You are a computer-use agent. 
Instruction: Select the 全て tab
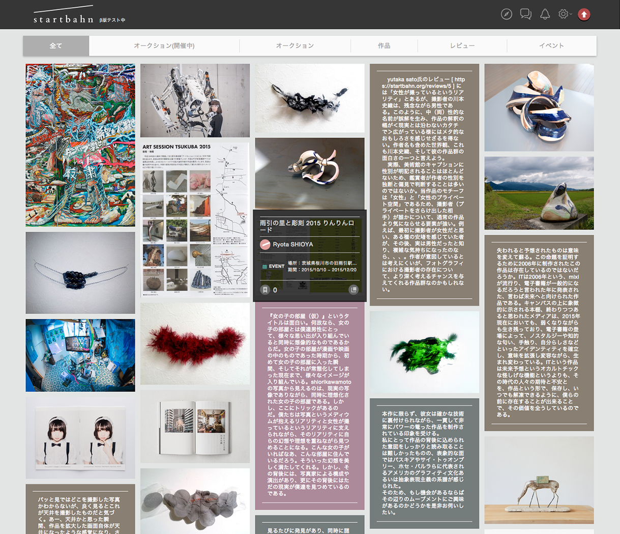coord(56,46)
